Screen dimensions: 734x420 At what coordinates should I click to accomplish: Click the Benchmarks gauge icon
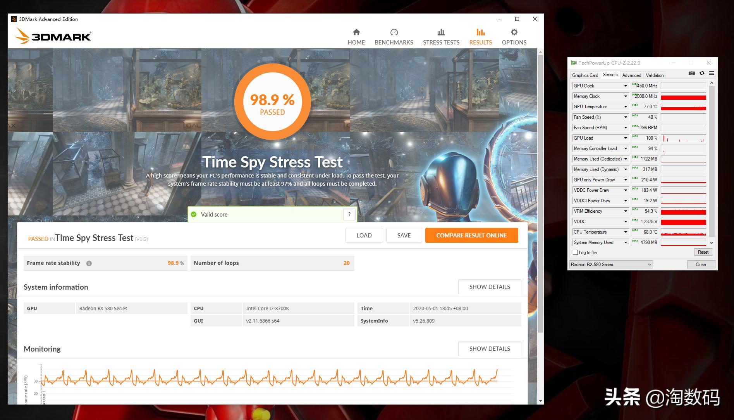click(394, 32)
